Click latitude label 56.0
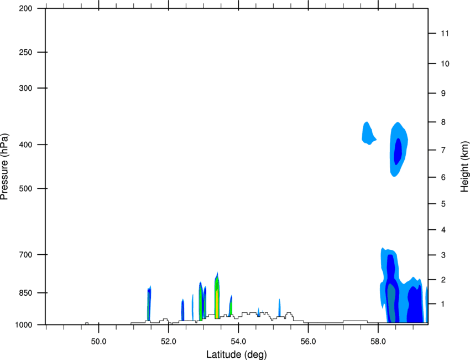This screenshot has height=360, width=470. [309, 342]
